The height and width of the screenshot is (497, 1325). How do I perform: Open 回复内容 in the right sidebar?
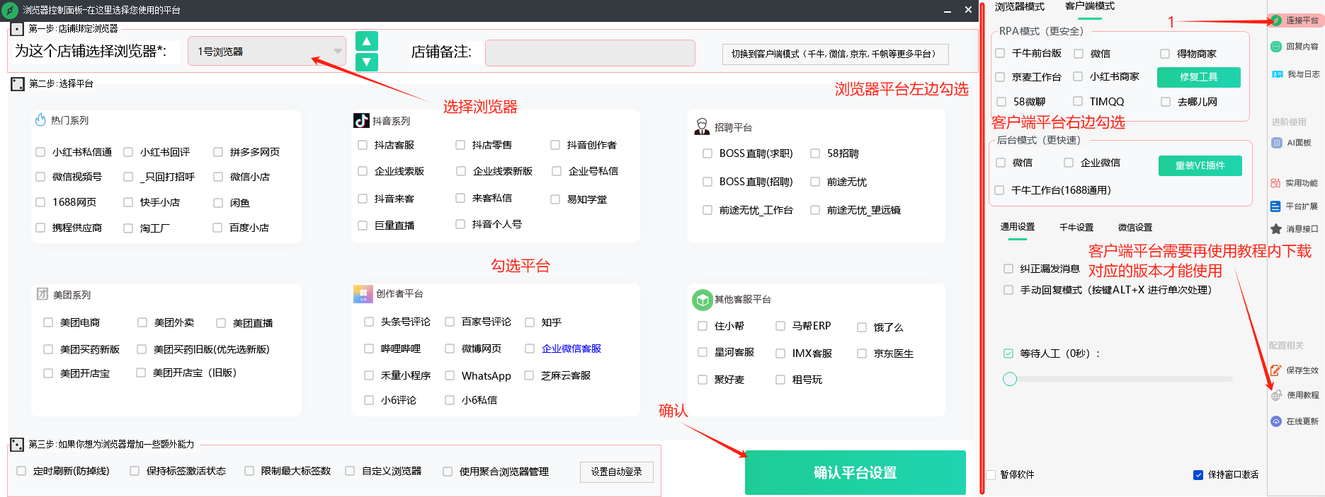(x=1295, y=47)
